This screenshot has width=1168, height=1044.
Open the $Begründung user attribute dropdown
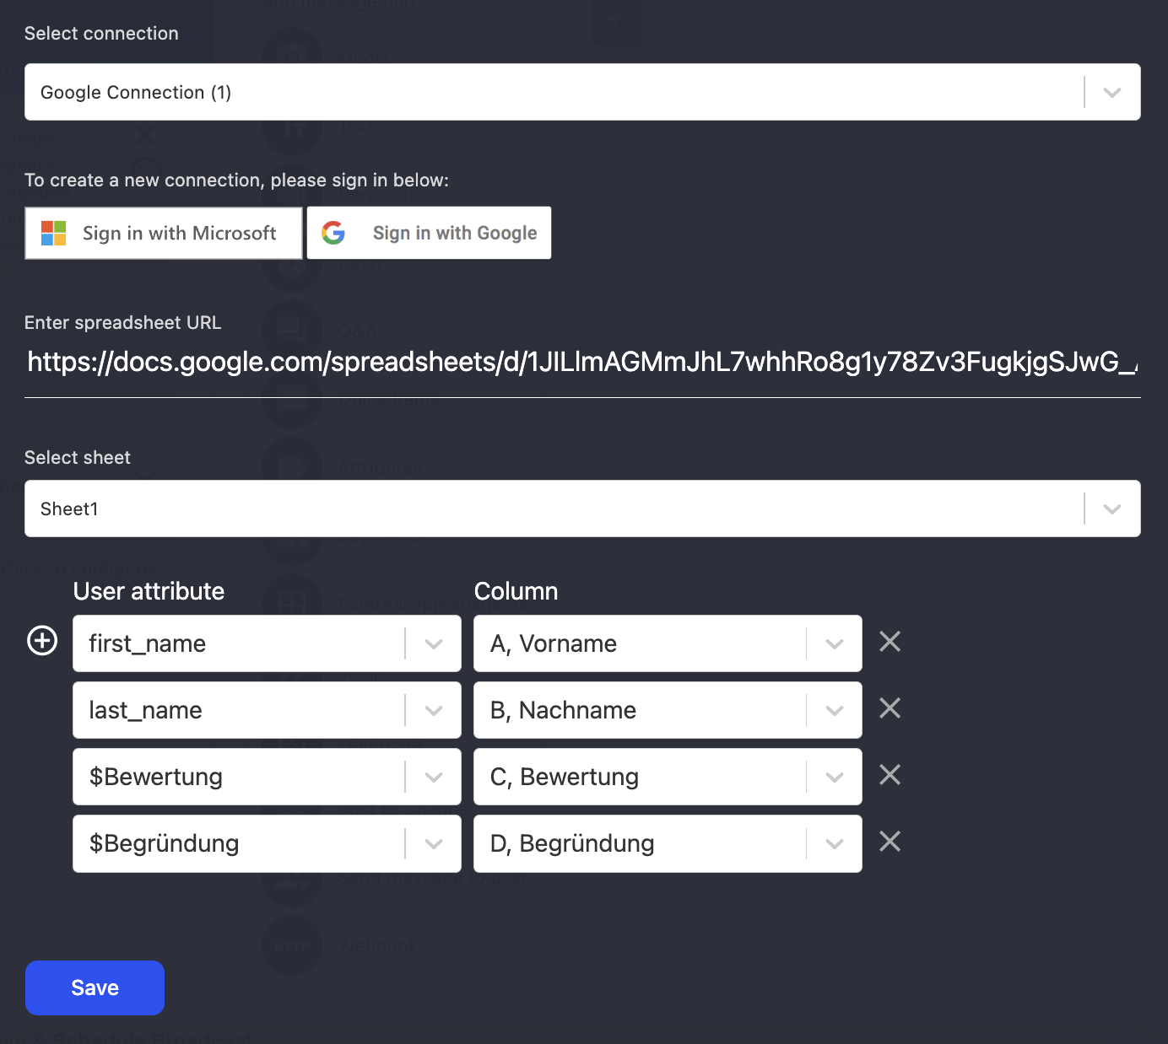click(x=267, y=843)
